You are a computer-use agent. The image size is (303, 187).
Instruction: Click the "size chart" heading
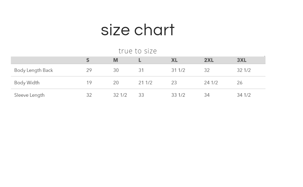pos(137,30)
